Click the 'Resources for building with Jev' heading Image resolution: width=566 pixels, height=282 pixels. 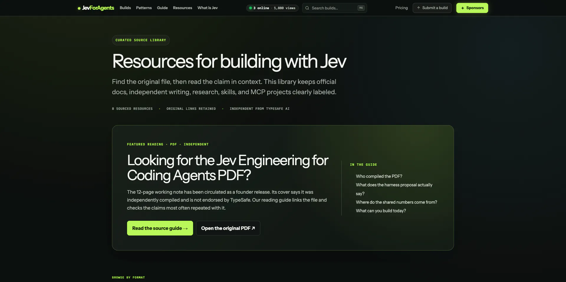[229, 62]
